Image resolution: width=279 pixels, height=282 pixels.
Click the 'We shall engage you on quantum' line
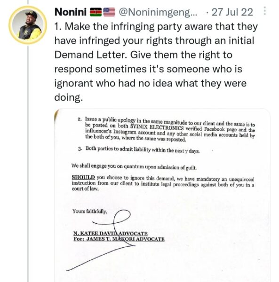(x=134, y=166)
